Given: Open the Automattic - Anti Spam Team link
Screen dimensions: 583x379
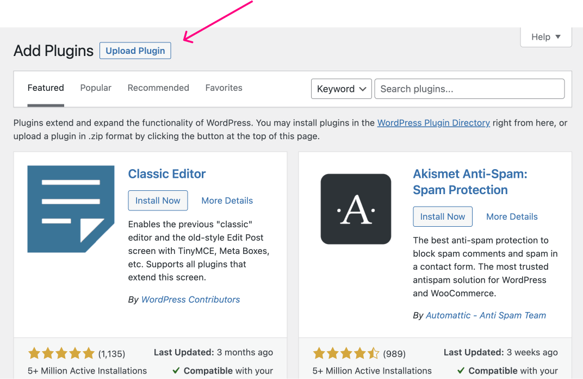Looking at the screenshot, I should [x=486, y=315].
